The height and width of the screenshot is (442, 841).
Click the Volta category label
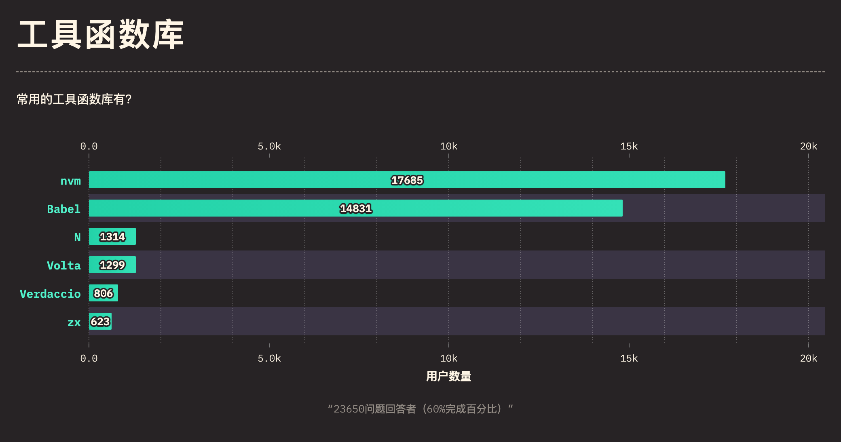63,266
